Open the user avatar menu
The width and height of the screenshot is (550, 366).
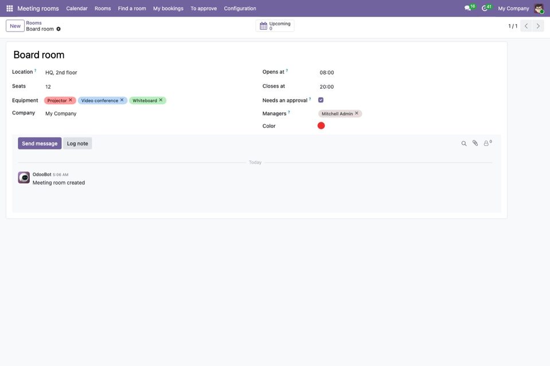click(539, 9)
